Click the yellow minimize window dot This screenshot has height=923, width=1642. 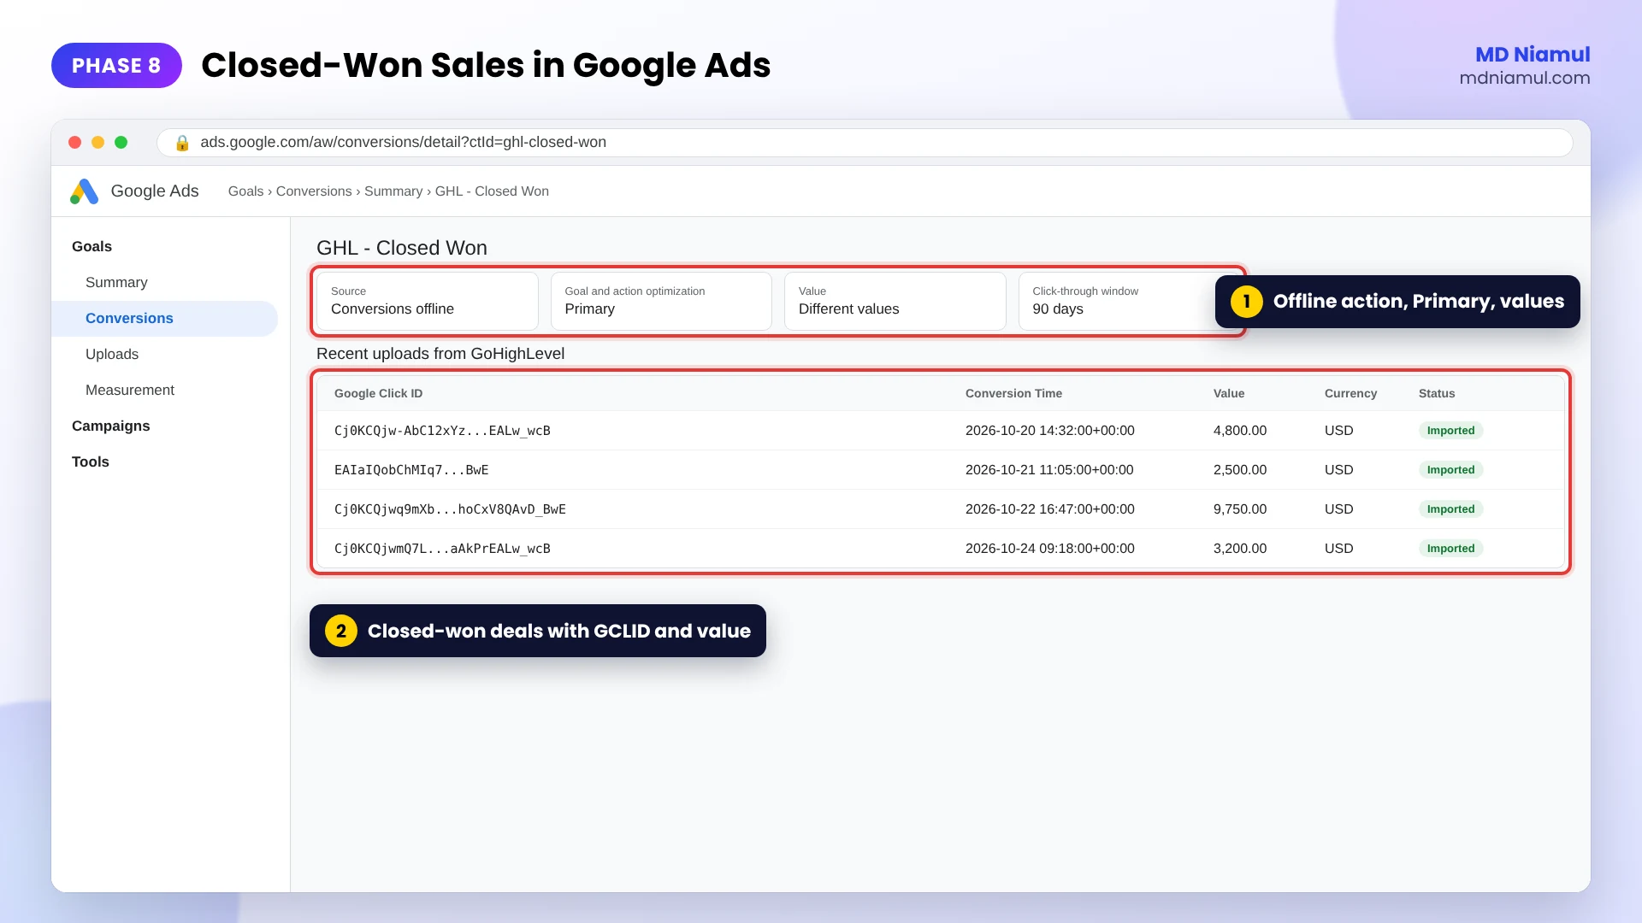tap(98, 143)
